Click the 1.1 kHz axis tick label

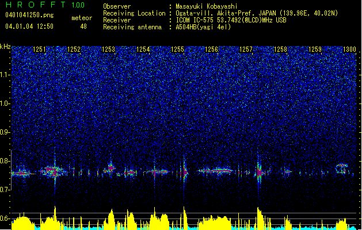[5, 75]
